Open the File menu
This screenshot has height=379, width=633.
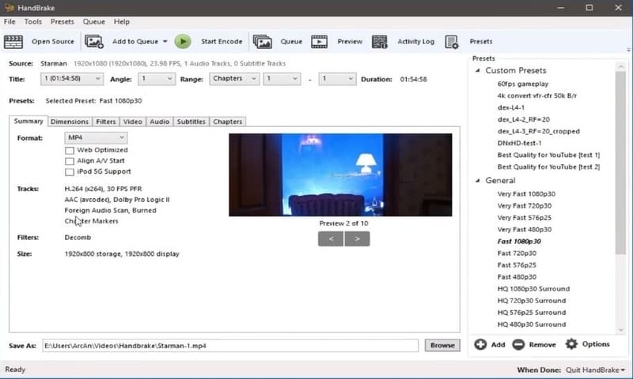(x=9, y=22)
